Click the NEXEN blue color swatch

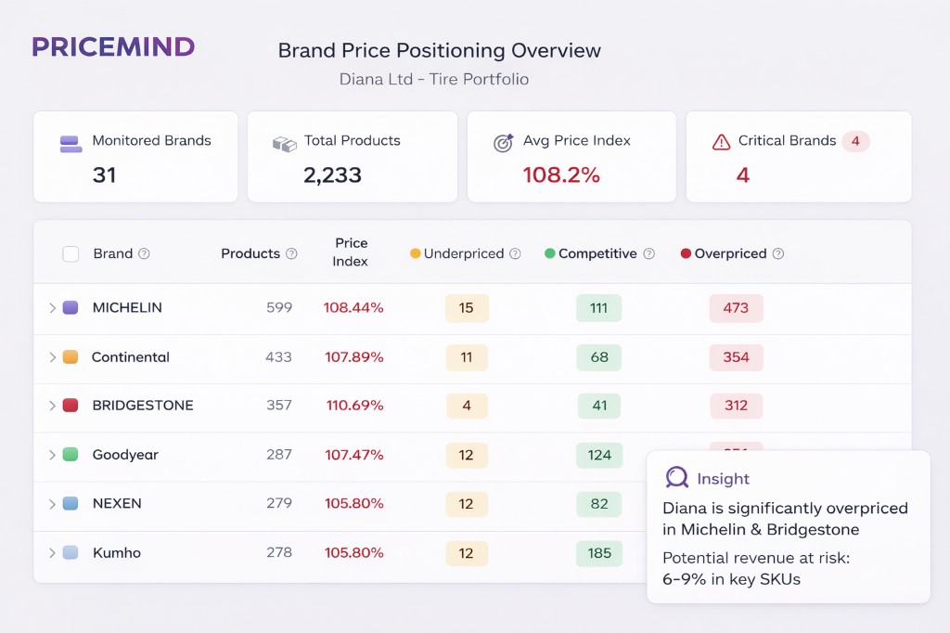(x=71, y=504)
